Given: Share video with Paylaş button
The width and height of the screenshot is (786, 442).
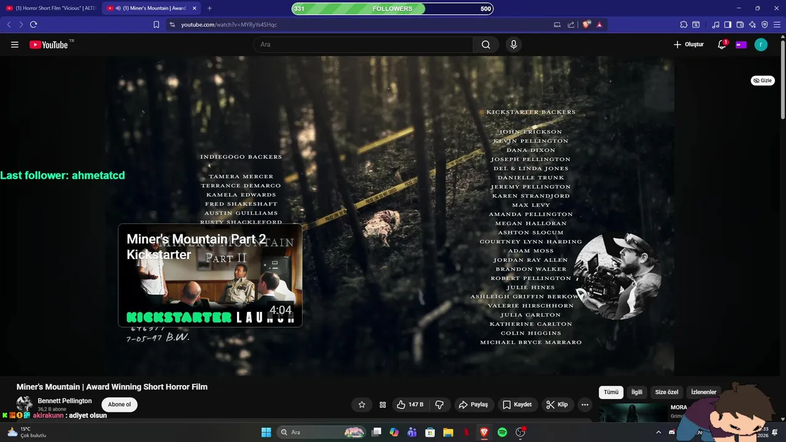Looking at the screenshot, I should (473, 405).
